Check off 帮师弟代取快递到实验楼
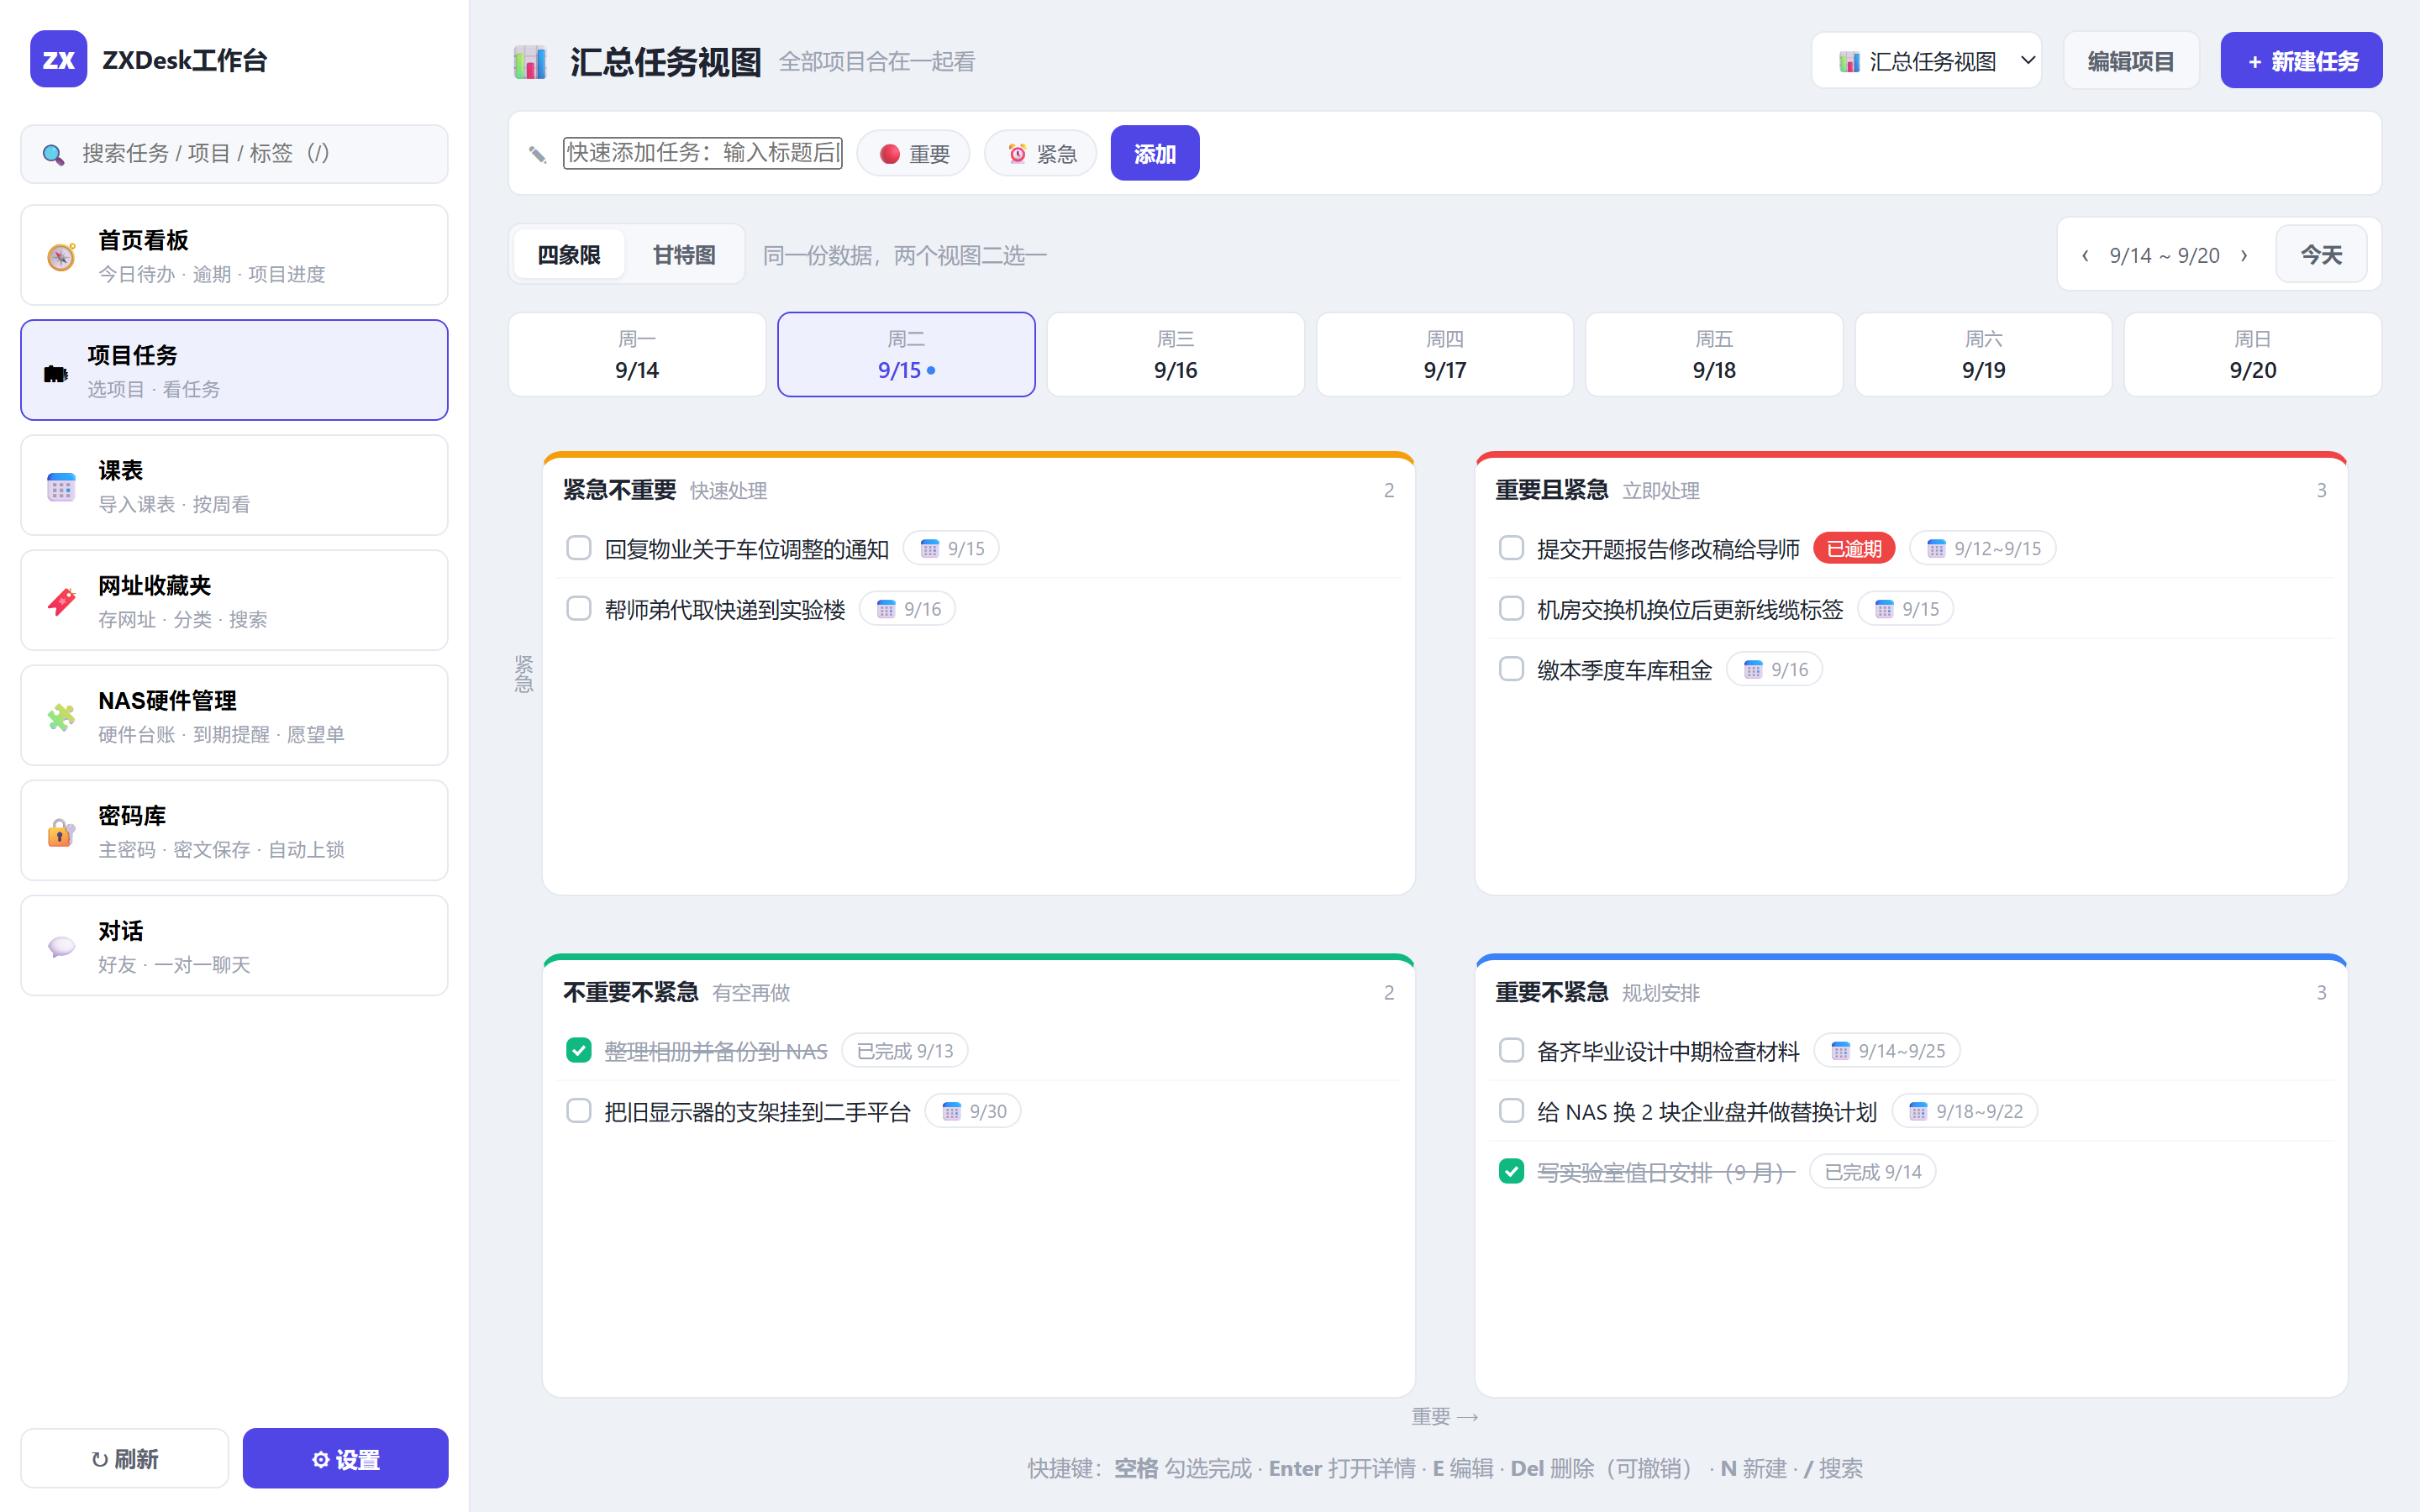This screenshot has height=1512, width=2420. (579, 608)
